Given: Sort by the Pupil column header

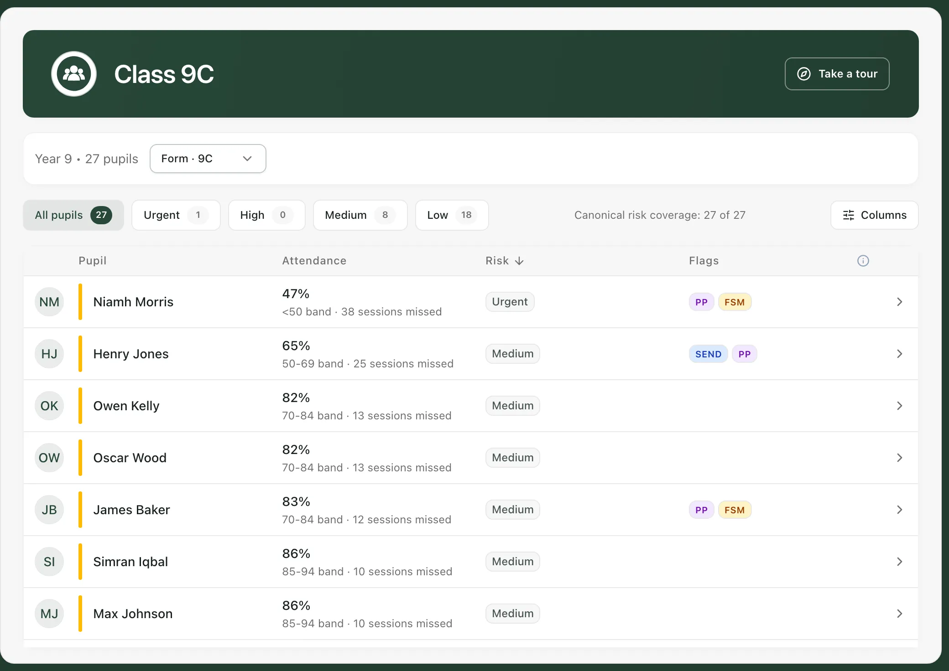Looking at the screenshot, I should coord(93,261).
